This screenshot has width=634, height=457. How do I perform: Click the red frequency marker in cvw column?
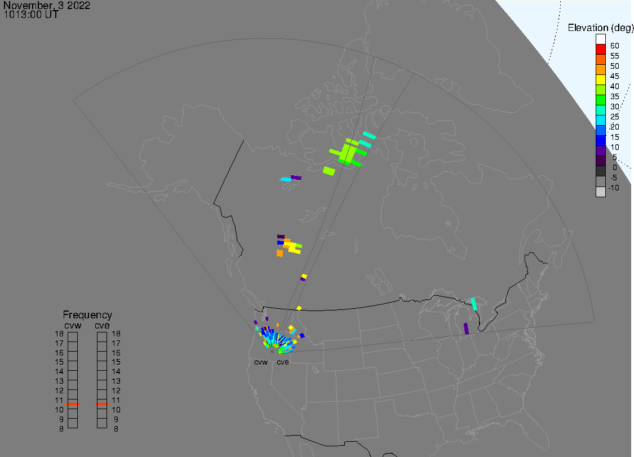(x=73, y=404)
